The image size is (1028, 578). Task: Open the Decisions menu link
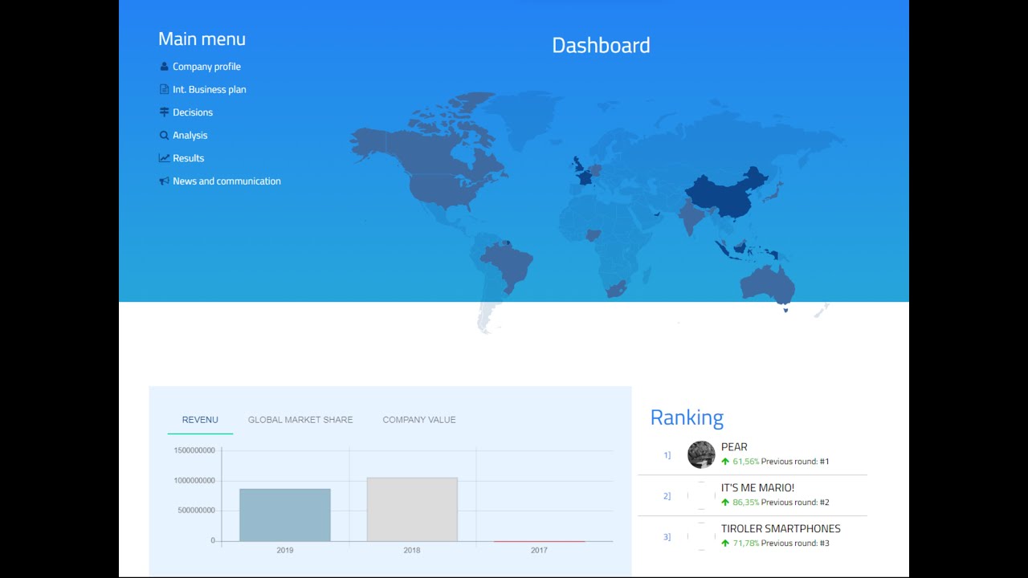coord(193,112)
